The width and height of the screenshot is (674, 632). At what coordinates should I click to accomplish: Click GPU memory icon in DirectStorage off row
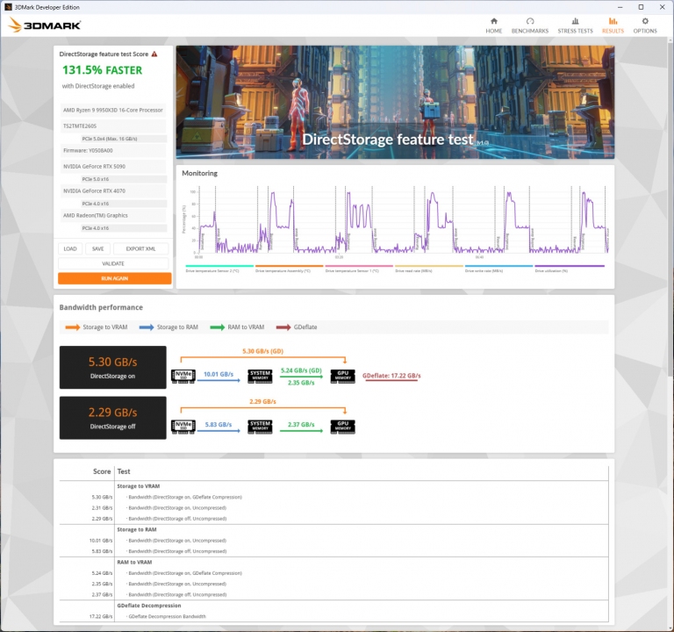pos(342,427)
